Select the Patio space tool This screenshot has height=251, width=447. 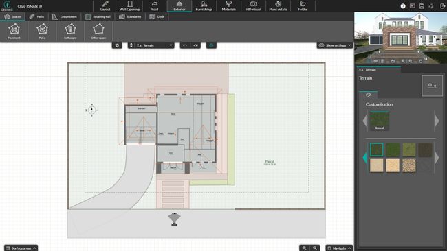[42, 32]
